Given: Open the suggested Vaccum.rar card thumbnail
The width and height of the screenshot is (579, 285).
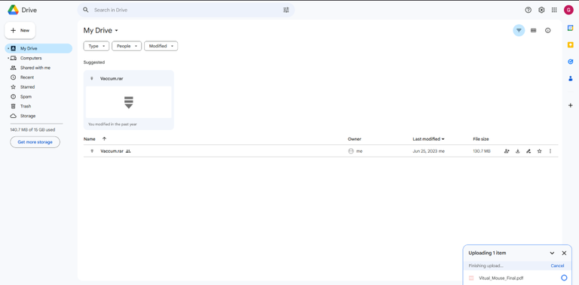Looking at the screenshot, I should (128, 102).
